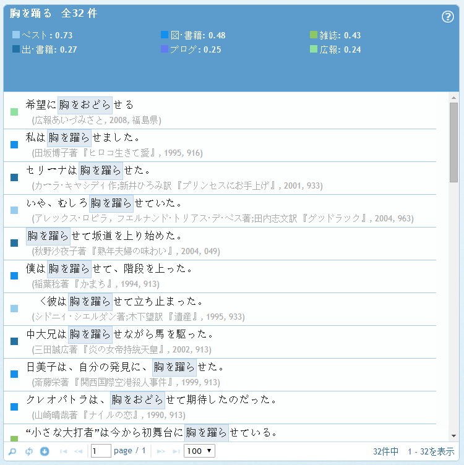This screenshot has width=464, height=465.
Task: Click the page number input field
Action: point(101,451)
